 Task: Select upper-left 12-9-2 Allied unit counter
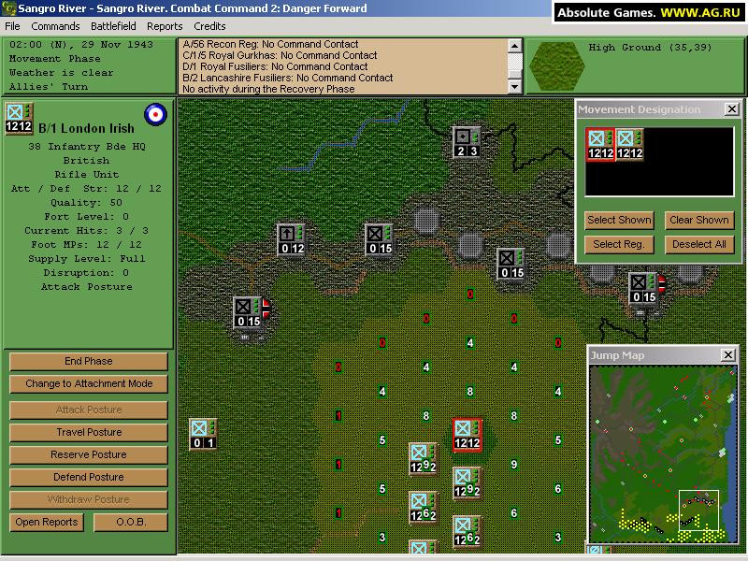[x=423, y=459]
